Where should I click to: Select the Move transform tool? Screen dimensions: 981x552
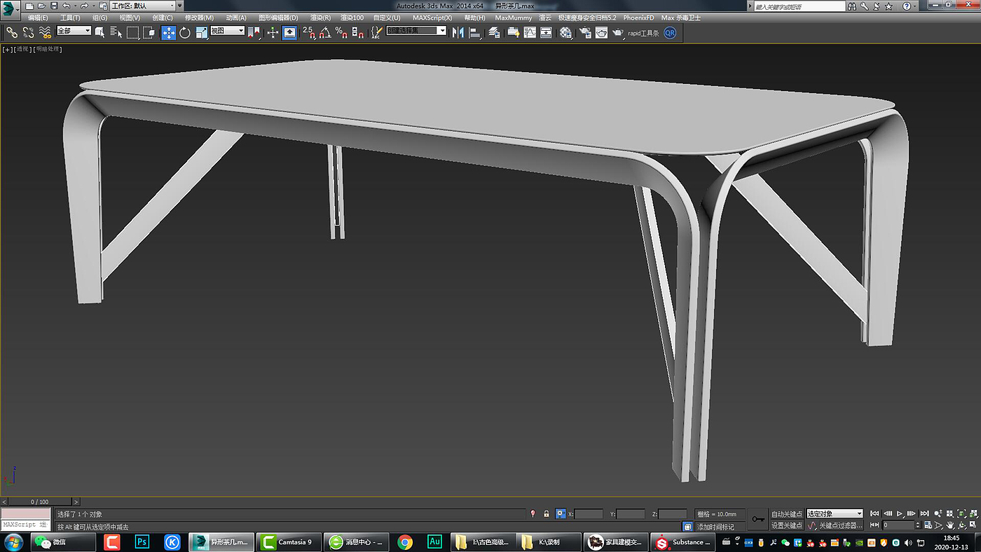pyautogui.click(x=169, y=33)
